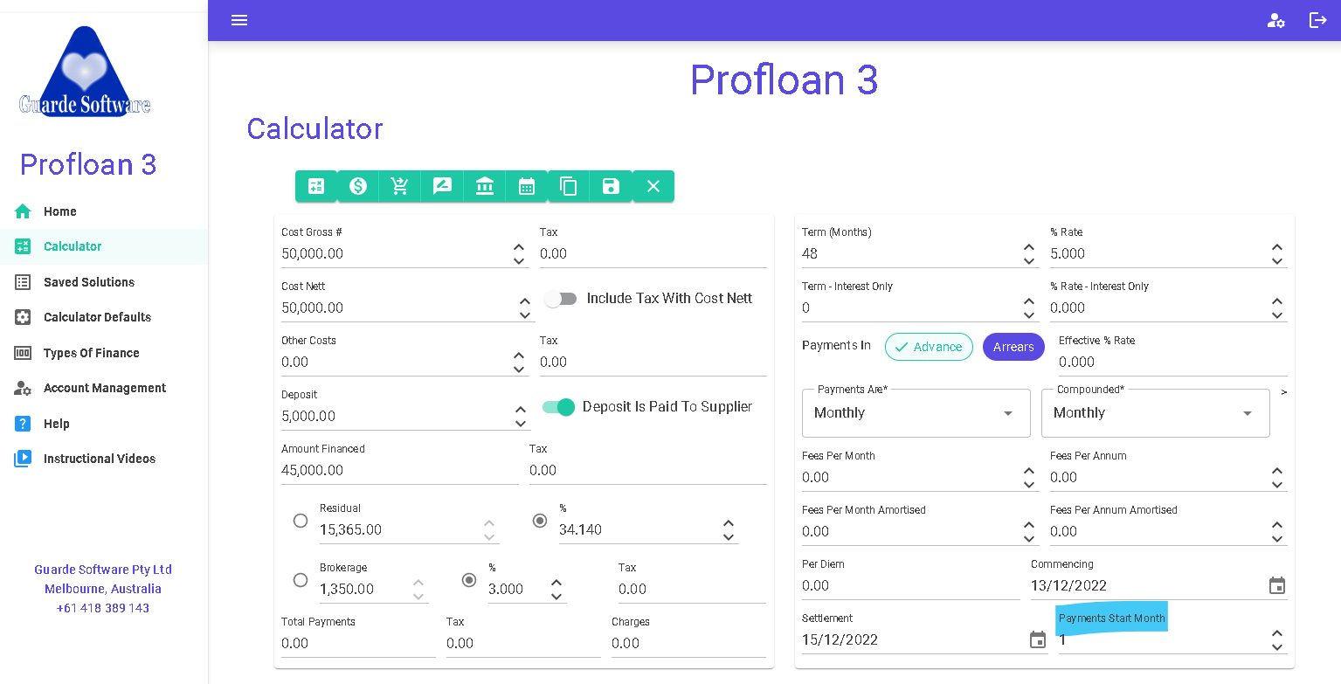Image resolution: width=1341 pixels, height=684 pixels.
Task: Select the Residual amount radio button
Action: tap(301, 521)
